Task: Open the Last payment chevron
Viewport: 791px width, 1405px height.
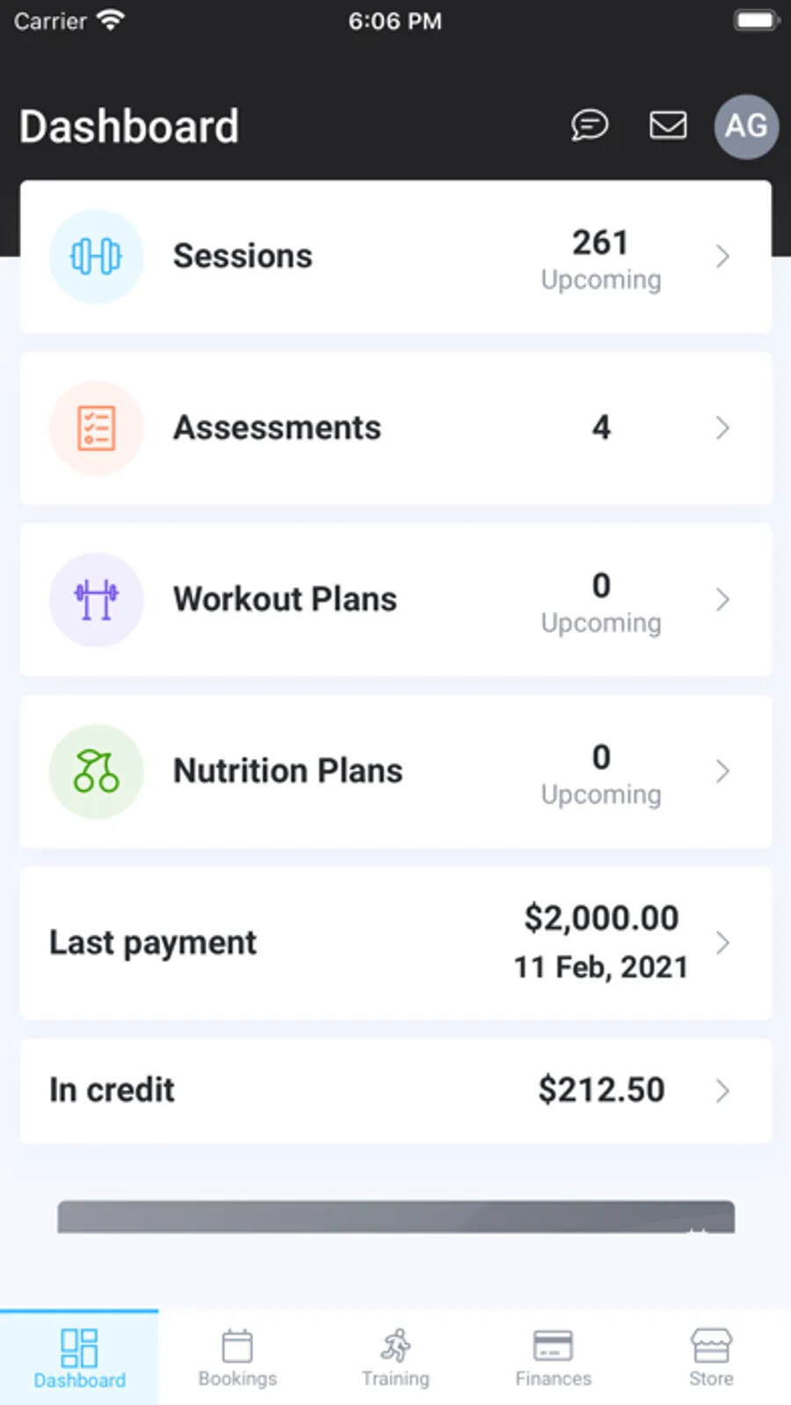Action: pos(722,943)
